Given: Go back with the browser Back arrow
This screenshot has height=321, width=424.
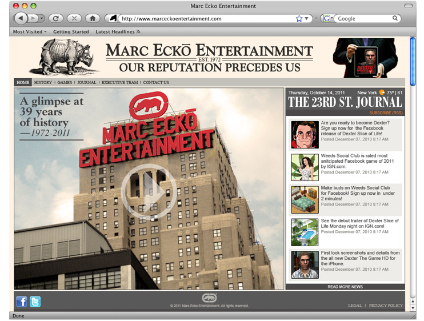Looking at the screenshot, I should point(21,18).
